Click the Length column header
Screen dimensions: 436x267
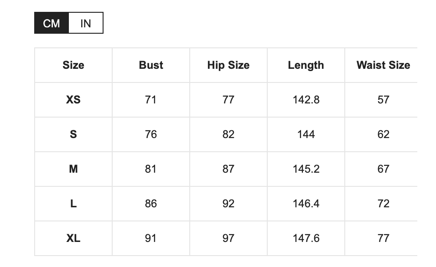(306, 65)
